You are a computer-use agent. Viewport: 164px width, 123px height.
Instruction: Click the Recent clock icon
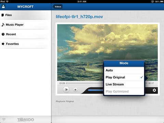[3, 34]
